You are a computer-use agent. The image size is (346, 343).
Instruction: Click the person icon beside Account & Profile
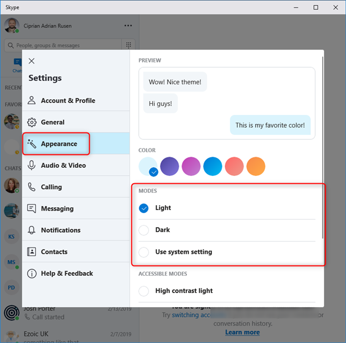click(32, 100)
